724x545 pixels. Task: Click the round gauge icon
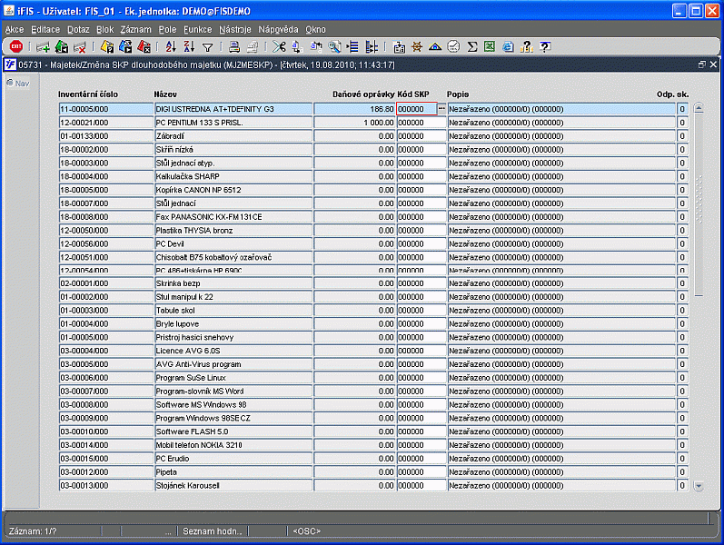(453, 46)
